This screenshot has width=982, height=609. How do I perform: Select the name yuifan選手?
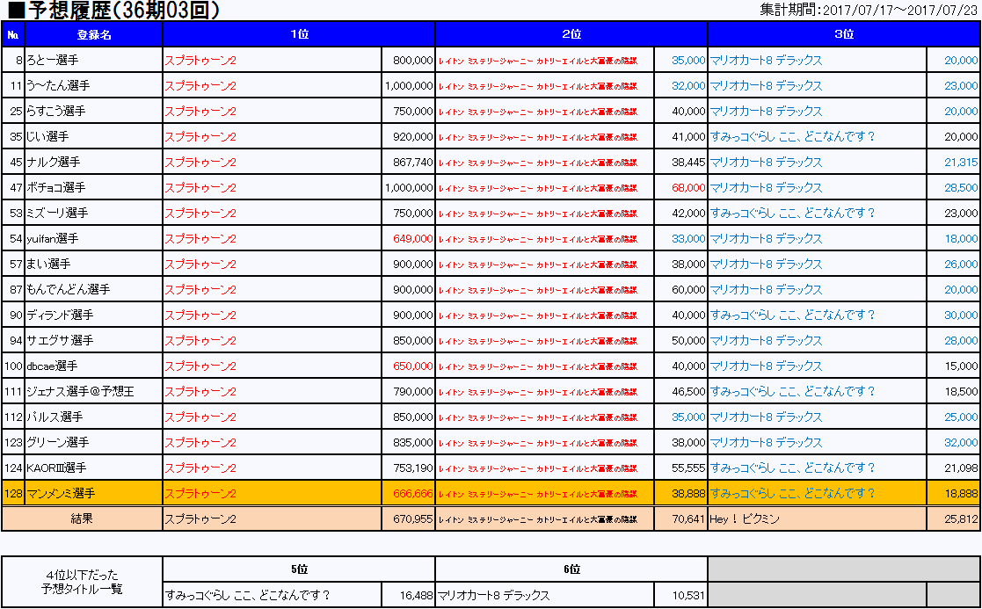tap(53, 238)
